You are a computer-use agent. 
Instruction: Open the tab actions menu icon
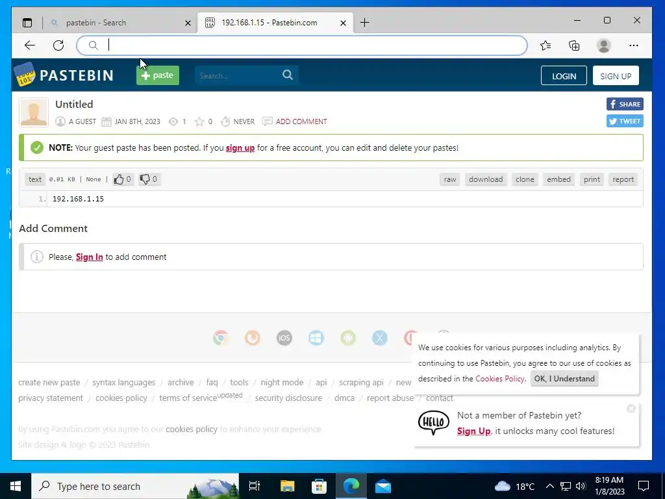coord(27,23)
